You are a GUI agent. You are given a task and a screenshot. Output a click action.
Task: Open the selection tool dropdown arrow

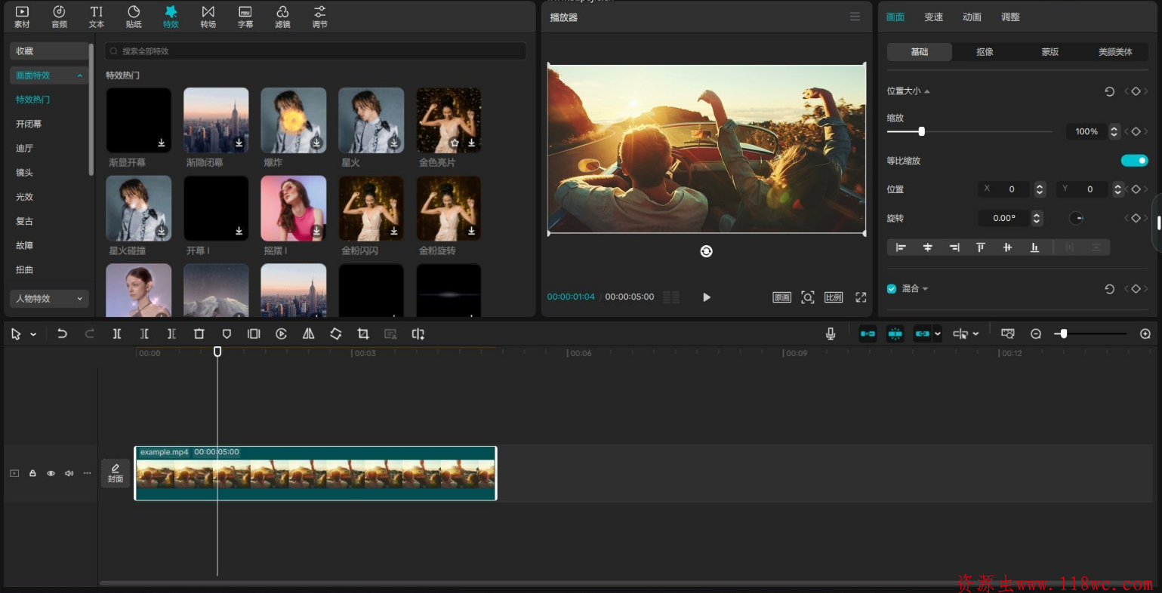tap(33, 334)
